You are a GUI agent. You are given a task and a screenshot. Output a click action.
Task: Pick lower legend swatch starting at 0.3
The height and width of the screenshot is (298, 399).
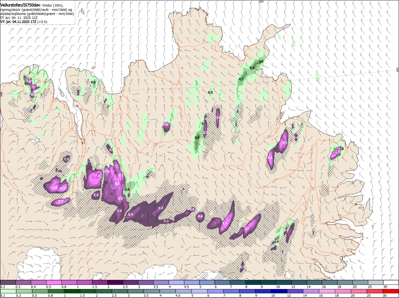(24, 291)
